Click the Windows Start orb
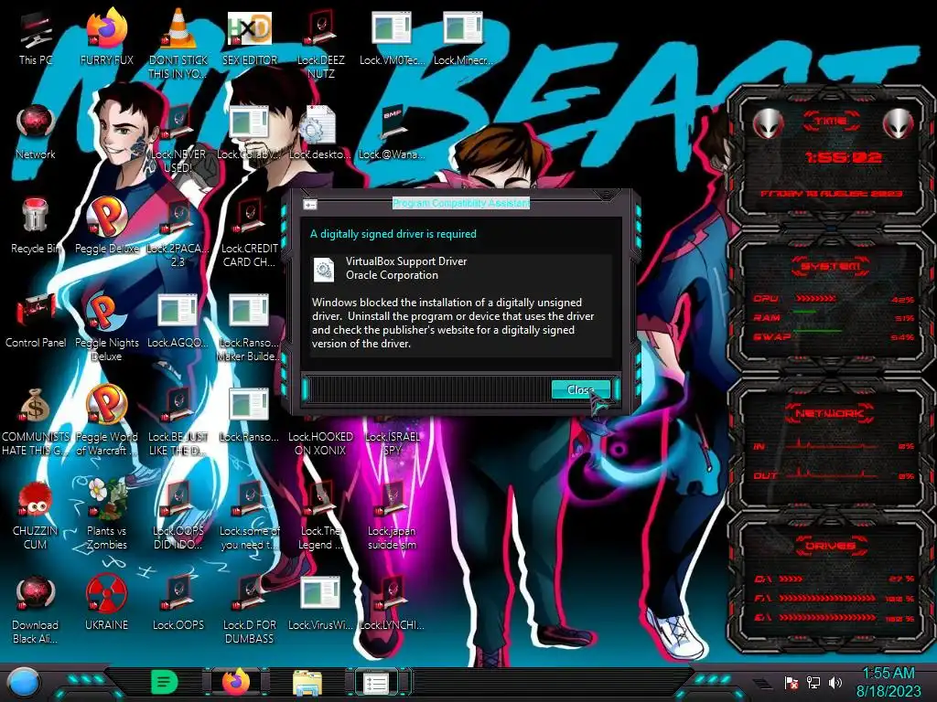This screenshot has height=702, width=937. click(x=24, y=682)
